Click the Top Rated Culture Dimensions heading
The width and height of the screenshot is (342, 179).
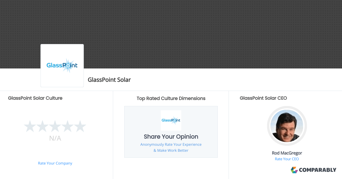click(x=171, y=98)
